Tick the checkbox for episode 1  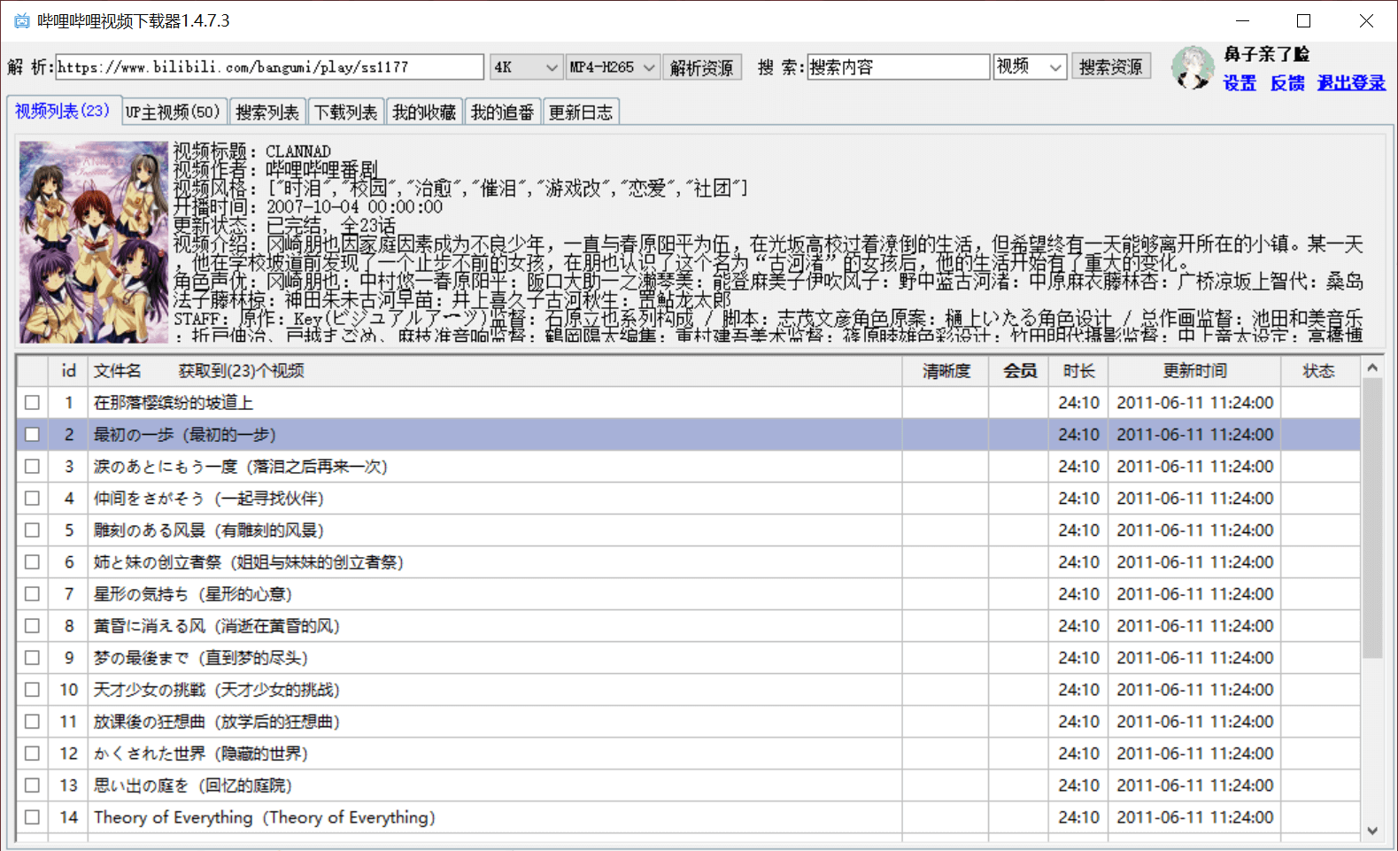(33, 403)
